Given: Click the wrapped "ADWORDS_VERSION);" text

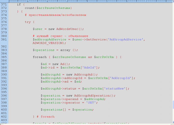Looking at the screenshot, I should click(49, 43).
